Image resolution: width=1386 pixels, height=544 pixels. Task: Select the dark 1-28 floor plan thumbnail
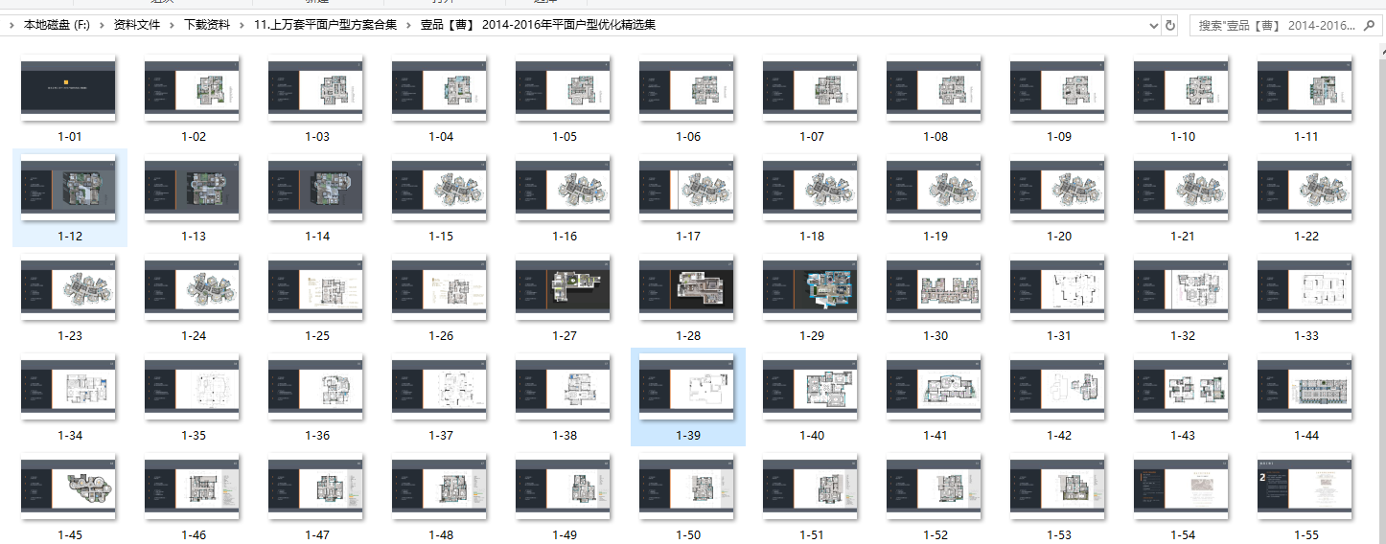[x=686, y=286]
